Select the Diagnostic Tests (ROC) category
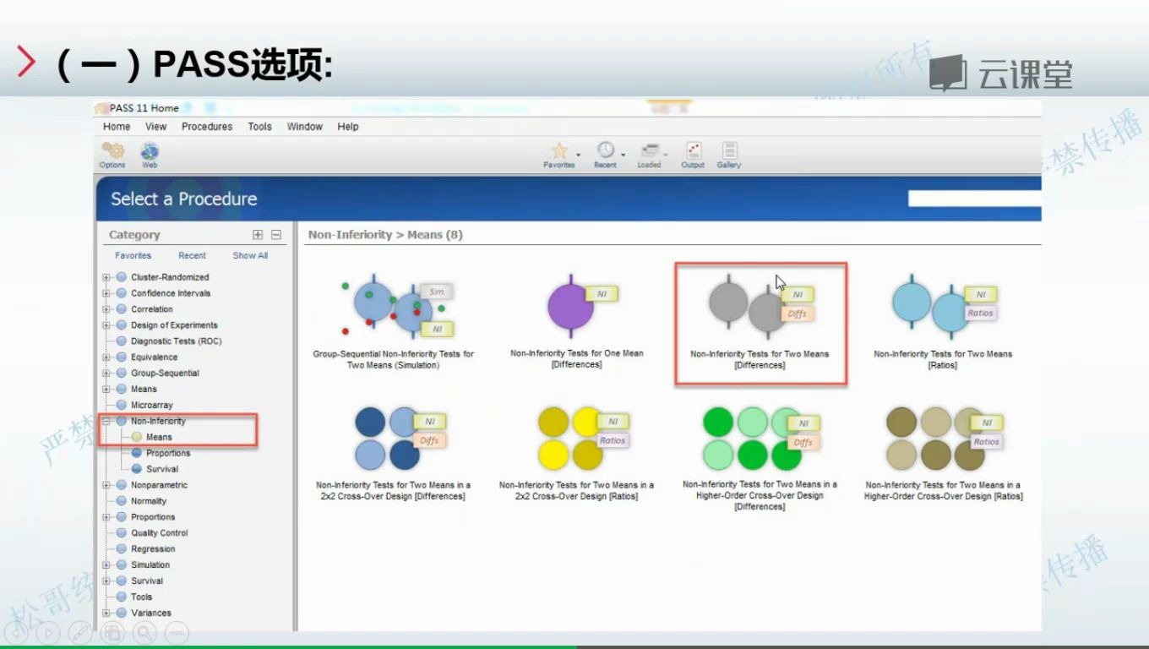1149x649 pixels. (x=176, y=341)
